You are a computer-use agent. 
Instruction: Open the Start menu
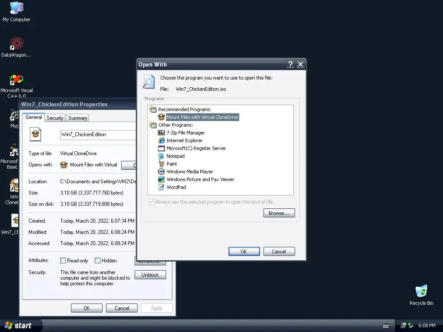point(20,326)
